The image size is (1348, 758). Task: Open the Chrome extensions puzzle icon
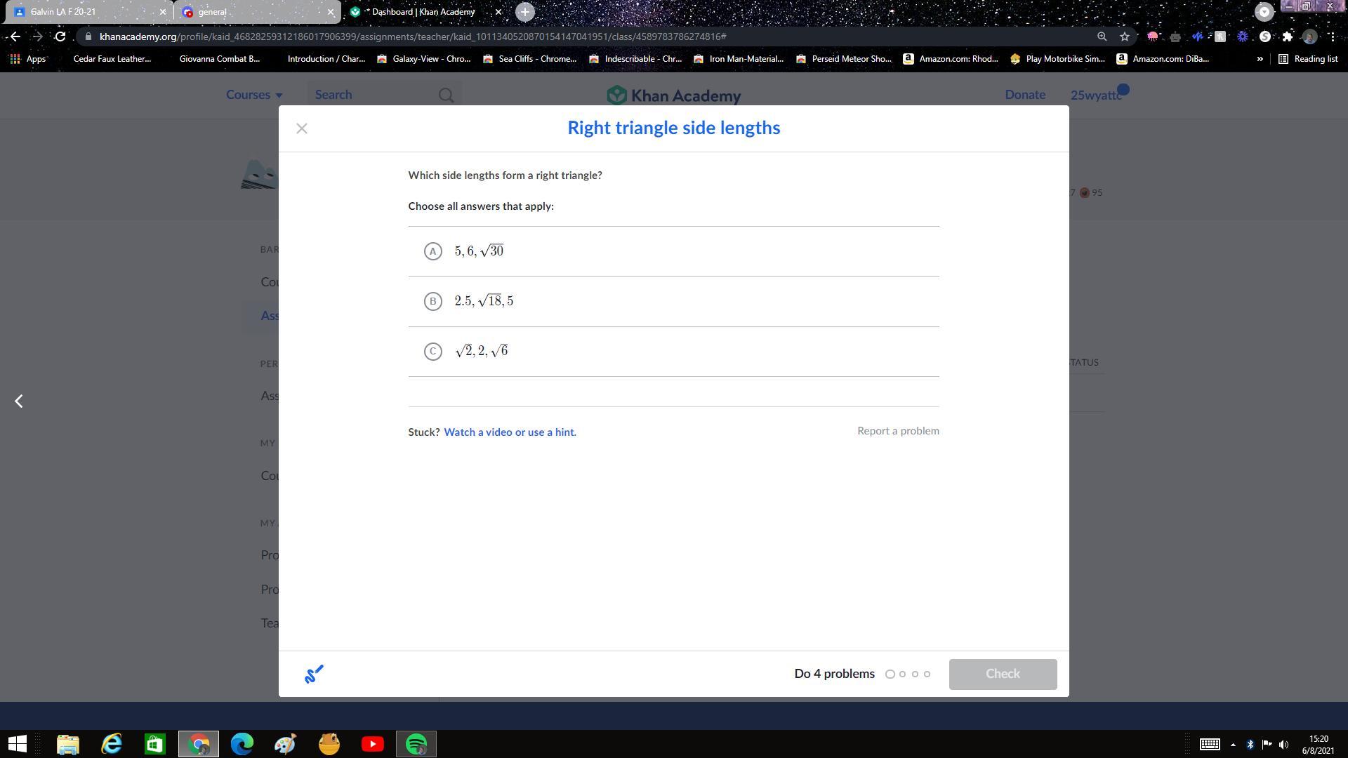(1287, 36)
